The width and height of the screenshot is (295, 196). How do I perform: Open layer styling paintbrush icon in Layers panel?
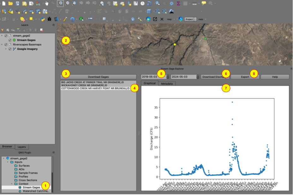tap(3, 30)
